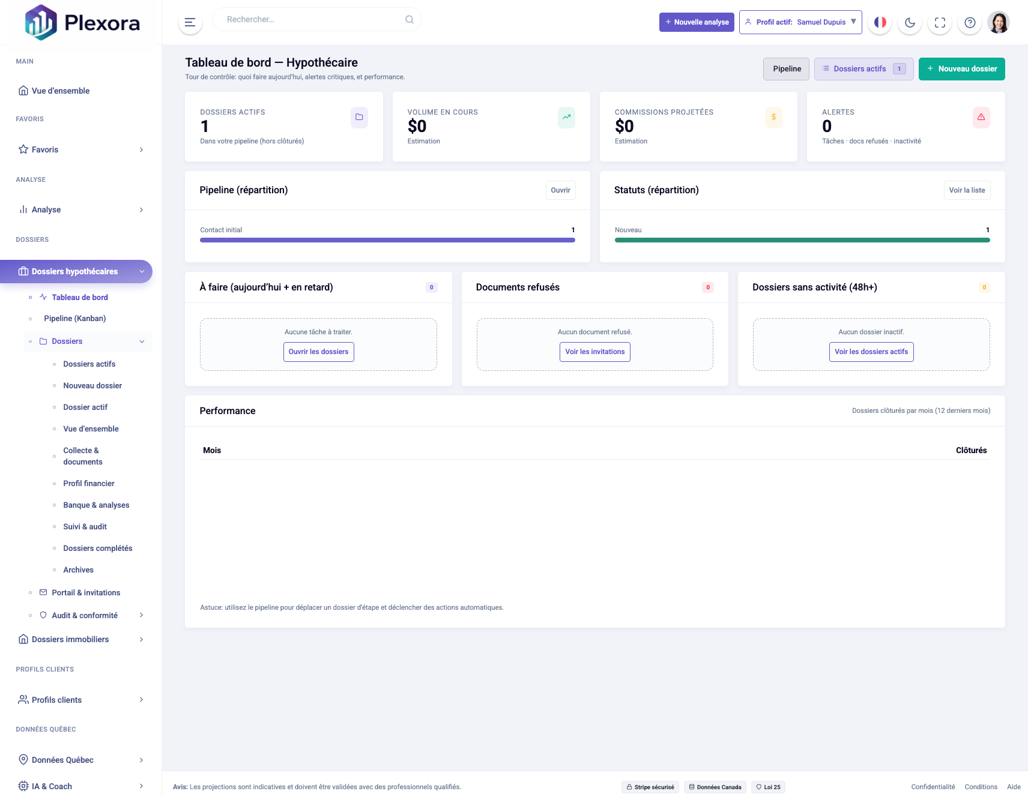
Task: Open help via the question mark icon
Action: 970,22
